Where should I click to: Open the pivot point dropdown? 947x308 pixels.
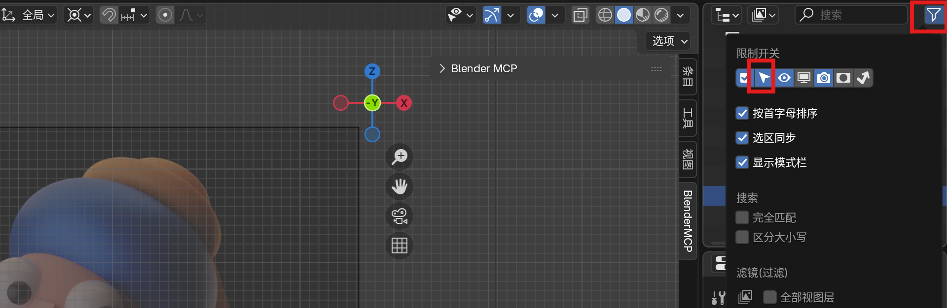(x=79, y=15)
